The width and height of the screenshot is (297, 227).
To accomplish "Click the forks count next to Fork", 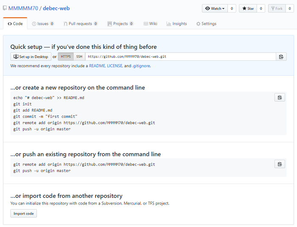I will pos(290,9).
